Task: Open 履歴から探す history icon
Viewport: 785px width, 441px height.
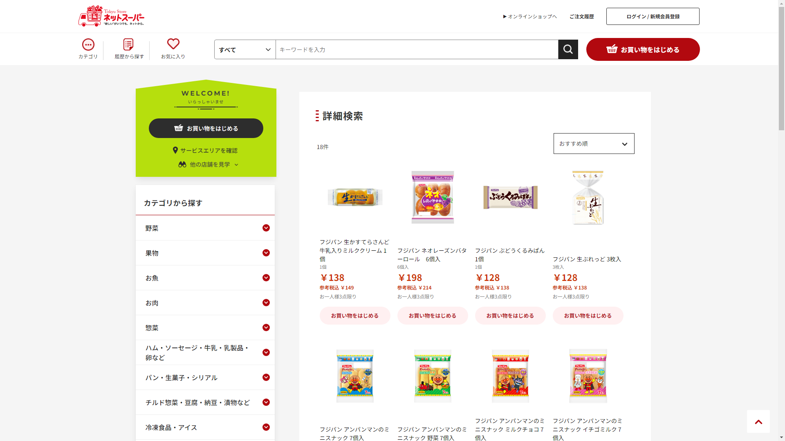Action: [129, 49]
